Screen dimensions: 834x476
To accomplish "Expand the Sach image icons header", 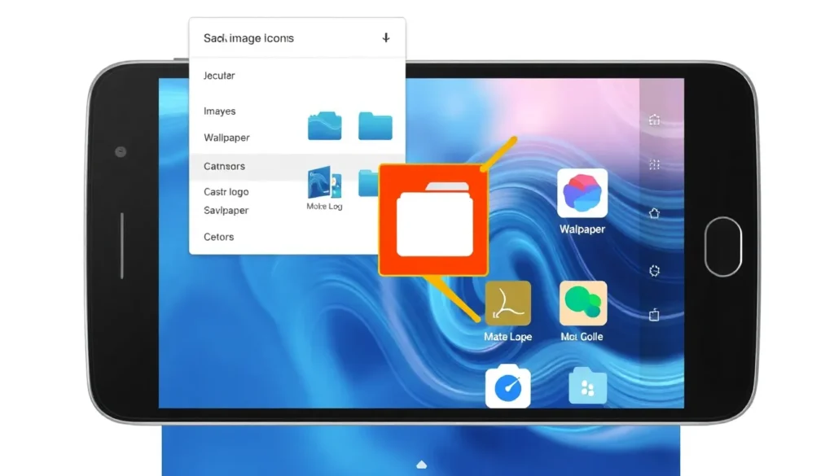I will pyautogui.click(x=248, y=38).
